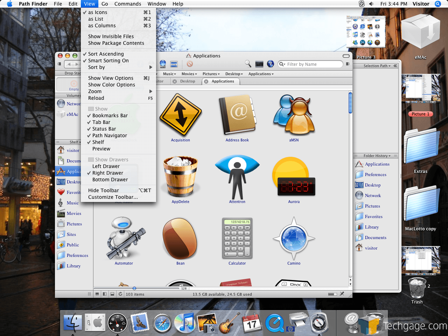Viewport: 448px width, 336px height.
Task: Click the volume icon in menu bar
Action: click(x=371, y=4)
